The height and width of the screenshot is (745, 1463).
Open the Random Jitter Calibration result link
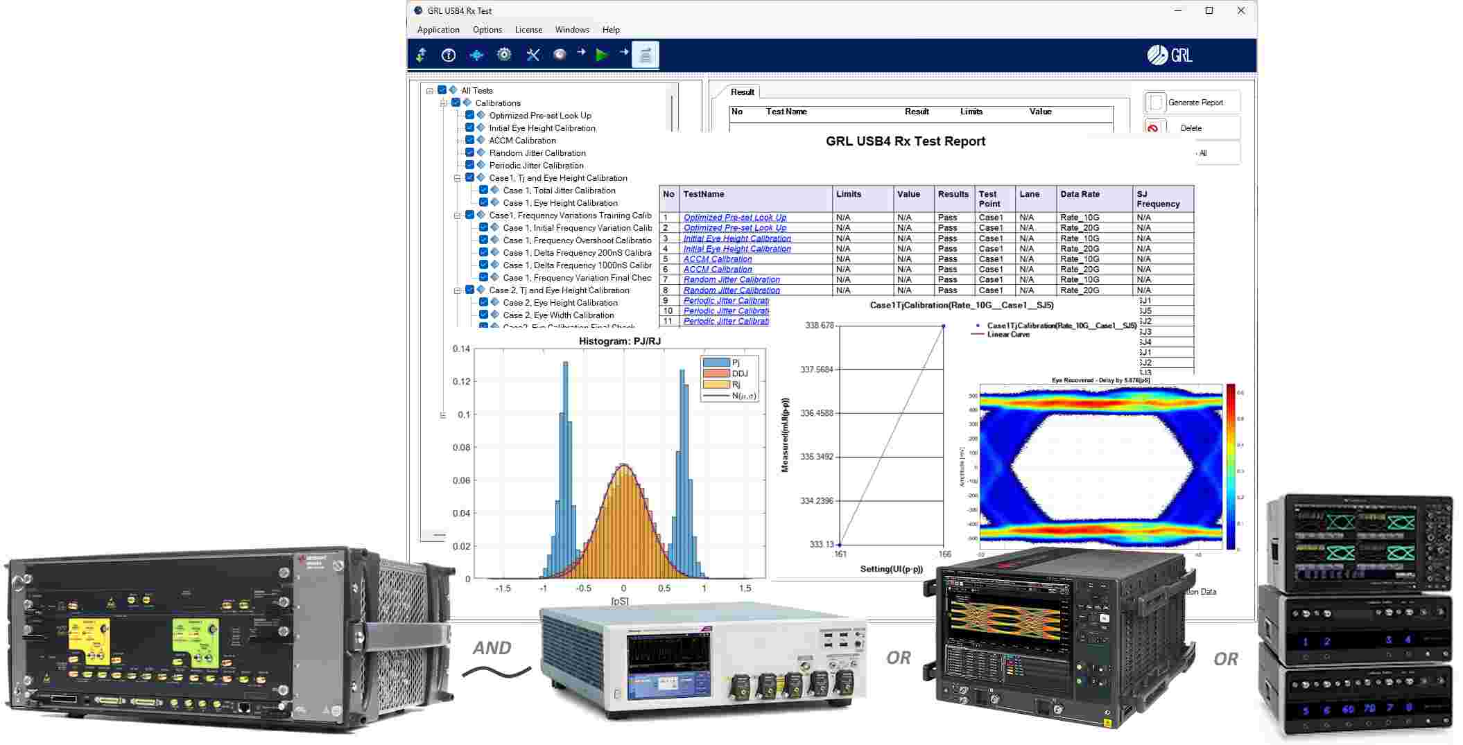tap(731, 279)
